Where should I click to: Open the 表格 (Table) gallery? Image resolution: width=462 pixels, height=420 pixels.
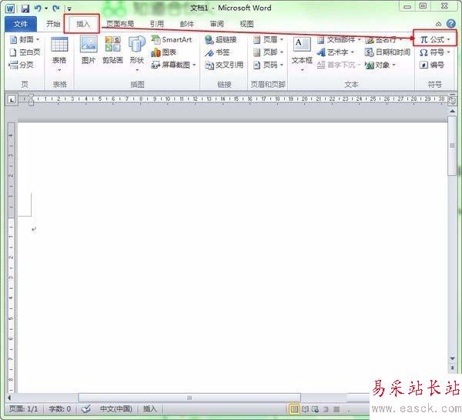(x=59, y=54)
